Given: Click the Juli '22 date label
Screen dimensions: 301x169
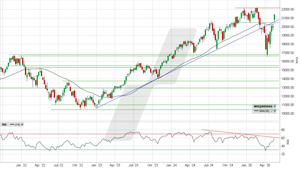Looking at the screenshot, I should (x=58, y=165).
